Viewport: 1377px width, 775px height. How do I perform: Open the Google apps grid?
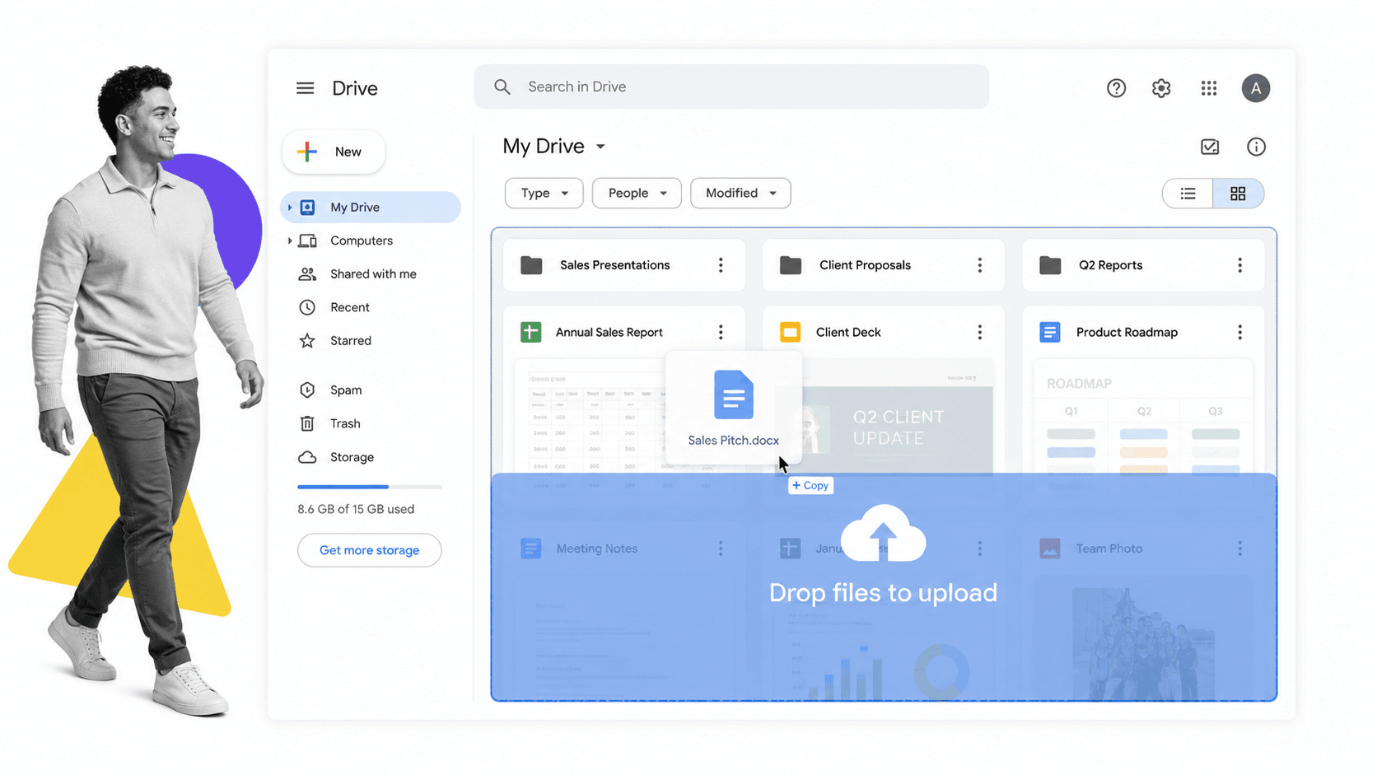[1209, 88]
